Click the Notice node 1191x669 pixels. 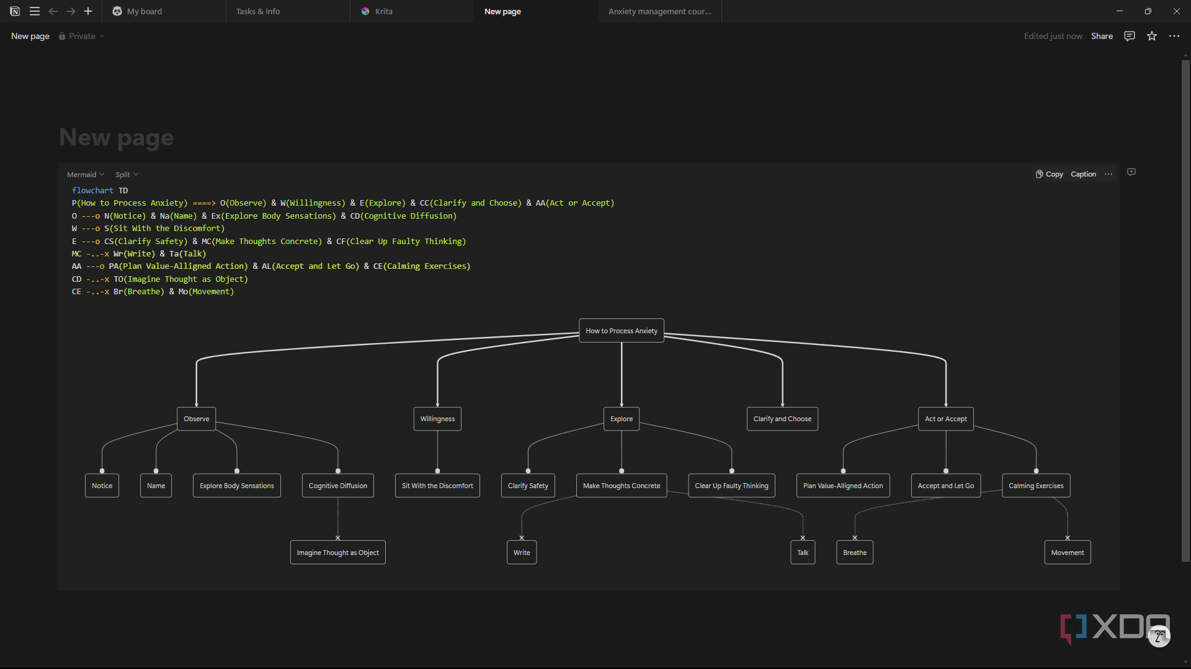click(102, 486)
